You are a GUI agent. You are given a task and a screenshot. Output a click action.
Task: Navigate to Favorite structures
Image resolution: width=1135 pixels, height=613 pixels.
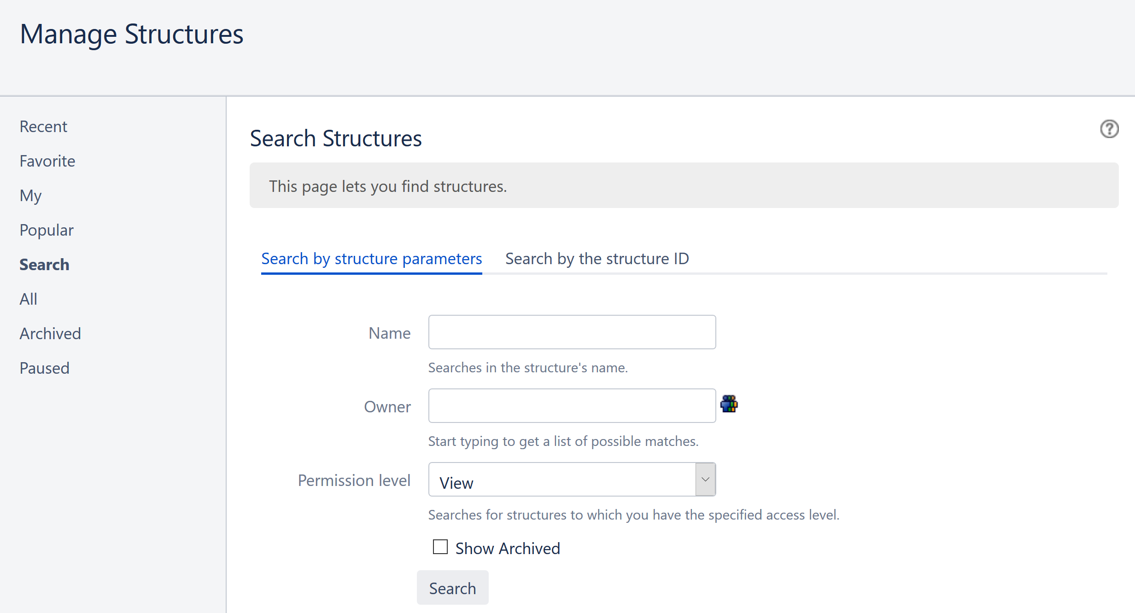pyautogui.click(x=47, y=161)
